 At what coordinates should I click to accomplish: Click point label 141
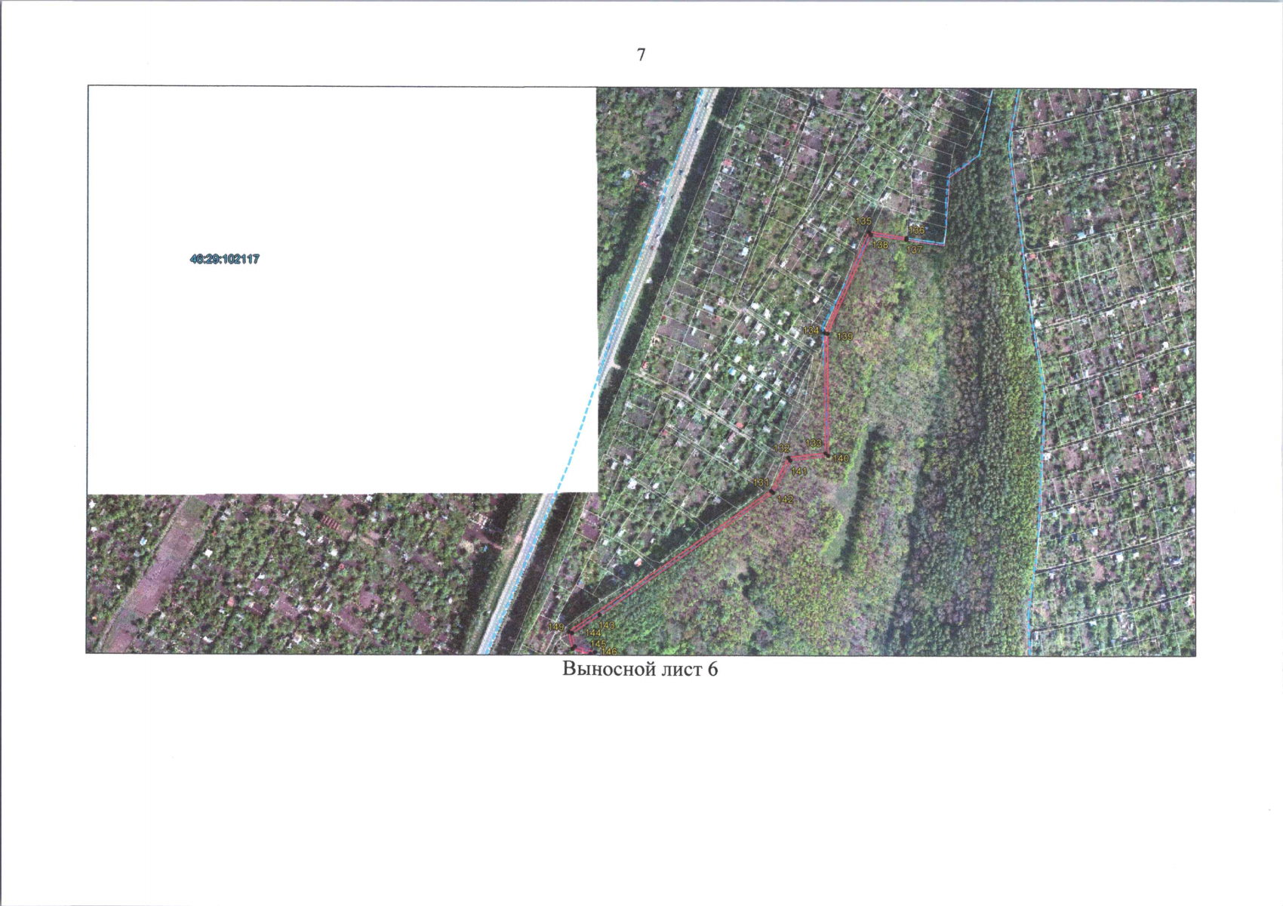799,471
